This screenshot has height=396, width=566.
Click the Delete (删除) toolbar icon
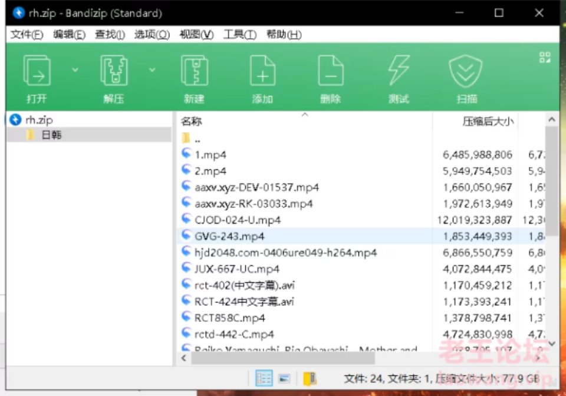point(331,71)
